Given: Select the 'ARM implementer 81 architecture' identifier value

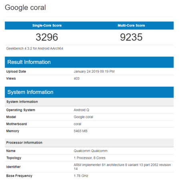Looking at the screenshot, I should pyautogui.click(x=122, y=167).
